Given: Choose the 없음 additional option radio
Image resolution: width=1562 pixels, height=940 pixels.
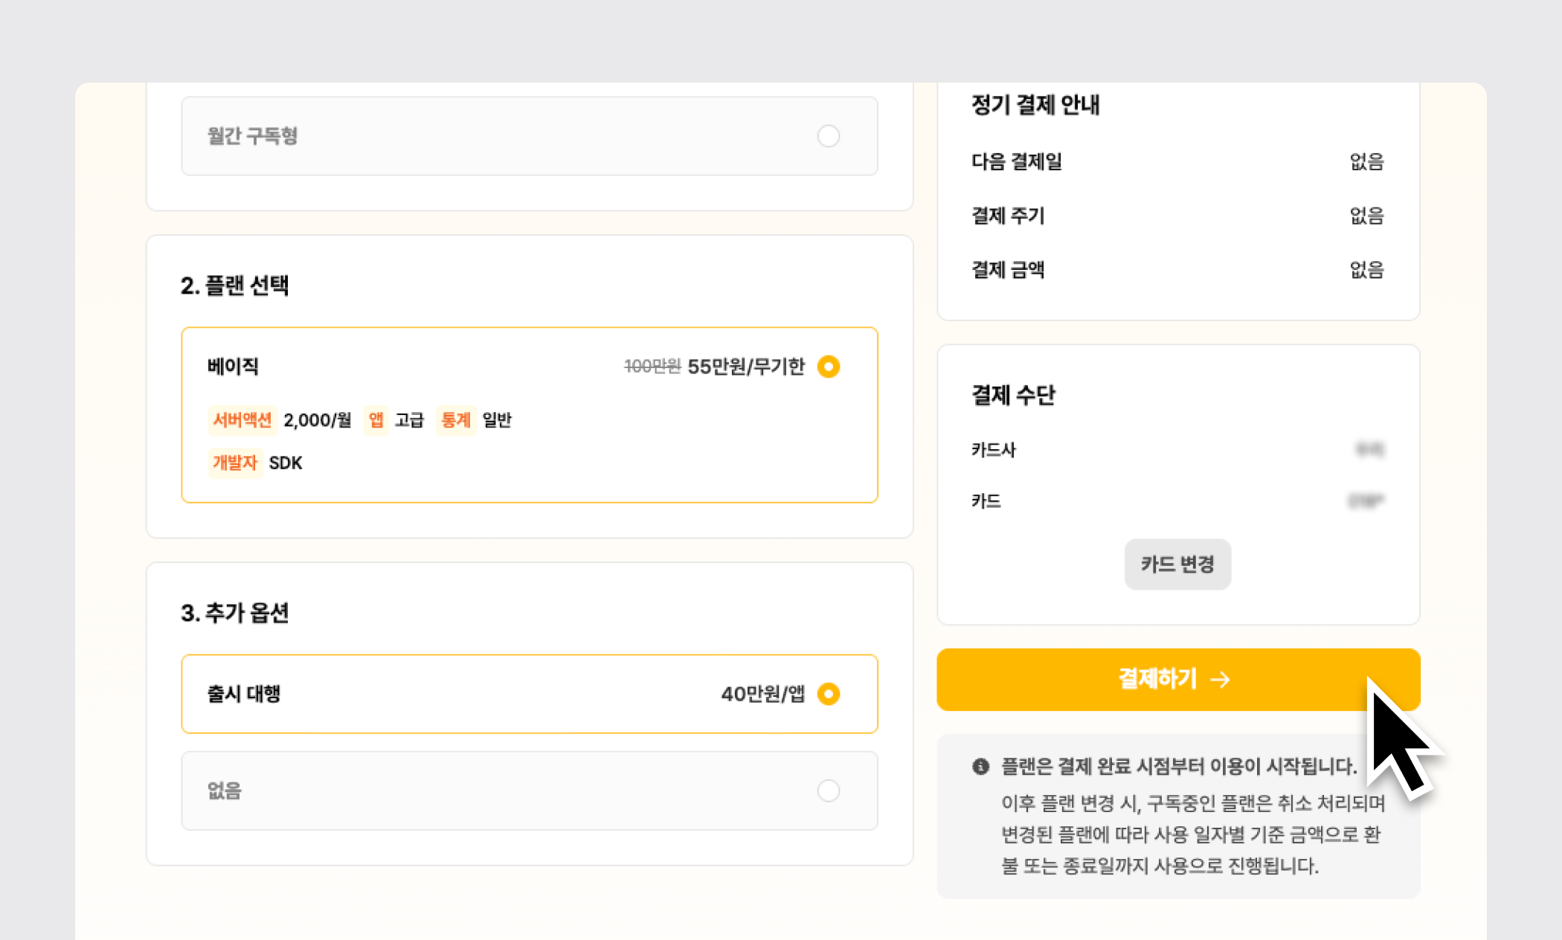Looking at the screenshot, I should 828,791.
